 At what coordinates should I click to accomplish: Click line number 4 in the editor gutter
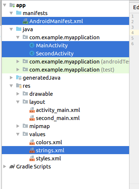pyautogui.click(x=132, y=33)
